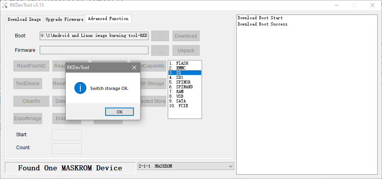This screenshot has height=179, width=382.
Task: Select 2. EMMC in storage list
Action: pos(185,68)
